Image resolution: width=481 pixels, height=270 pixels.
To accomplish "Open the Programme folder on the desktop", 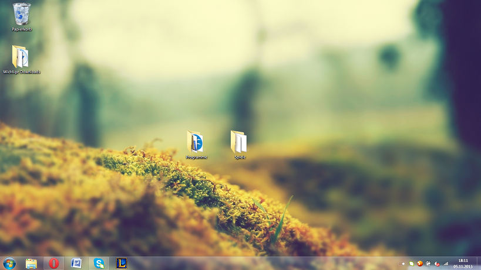I will pos(196,142).
